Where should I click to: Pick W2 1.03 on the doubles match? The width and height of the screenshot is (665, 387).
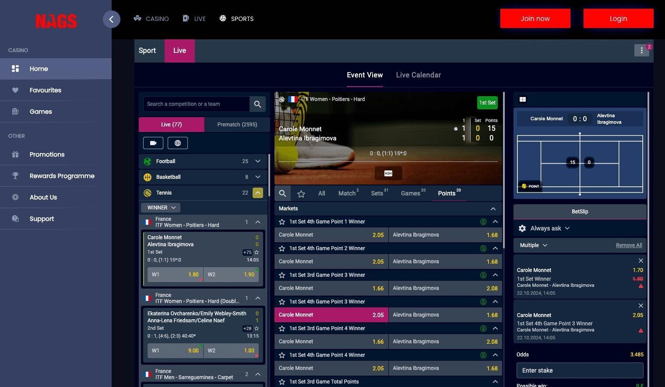tap(231, 351)
